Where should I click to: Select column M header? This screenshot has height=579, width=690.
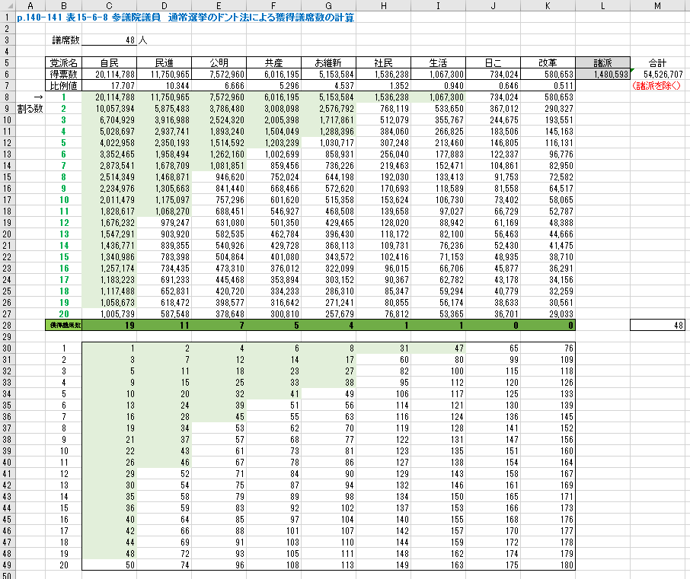tap(657, 6)
